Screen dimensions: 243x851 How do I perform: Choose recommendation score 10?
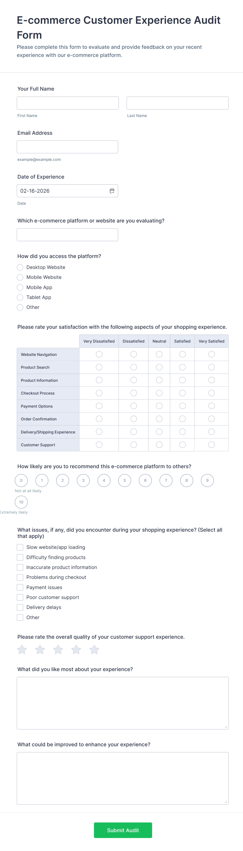[21, 502]
